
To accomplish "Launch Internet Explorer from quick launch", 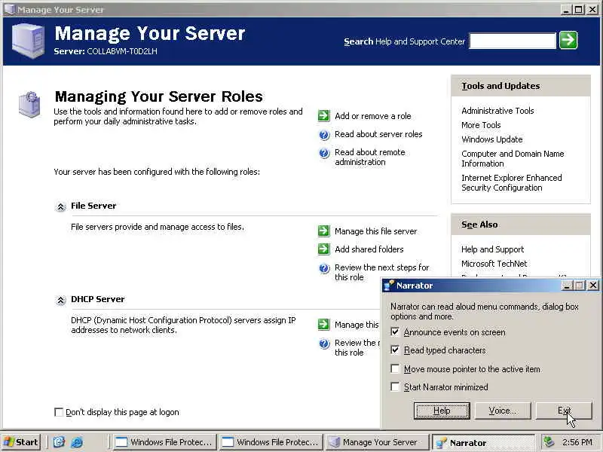I will 77,442.
